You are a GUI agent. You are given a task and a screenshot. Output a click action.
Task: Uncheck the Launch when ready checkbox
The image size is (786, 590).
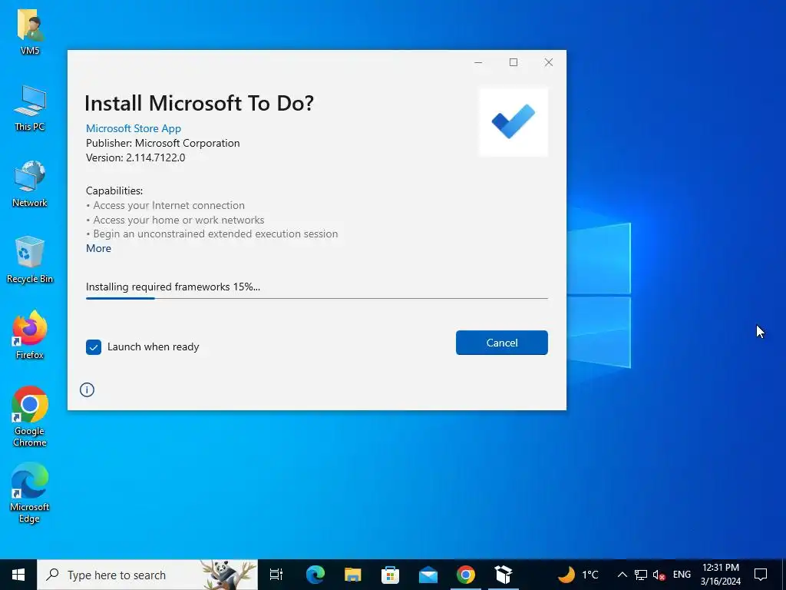point(94,346)
